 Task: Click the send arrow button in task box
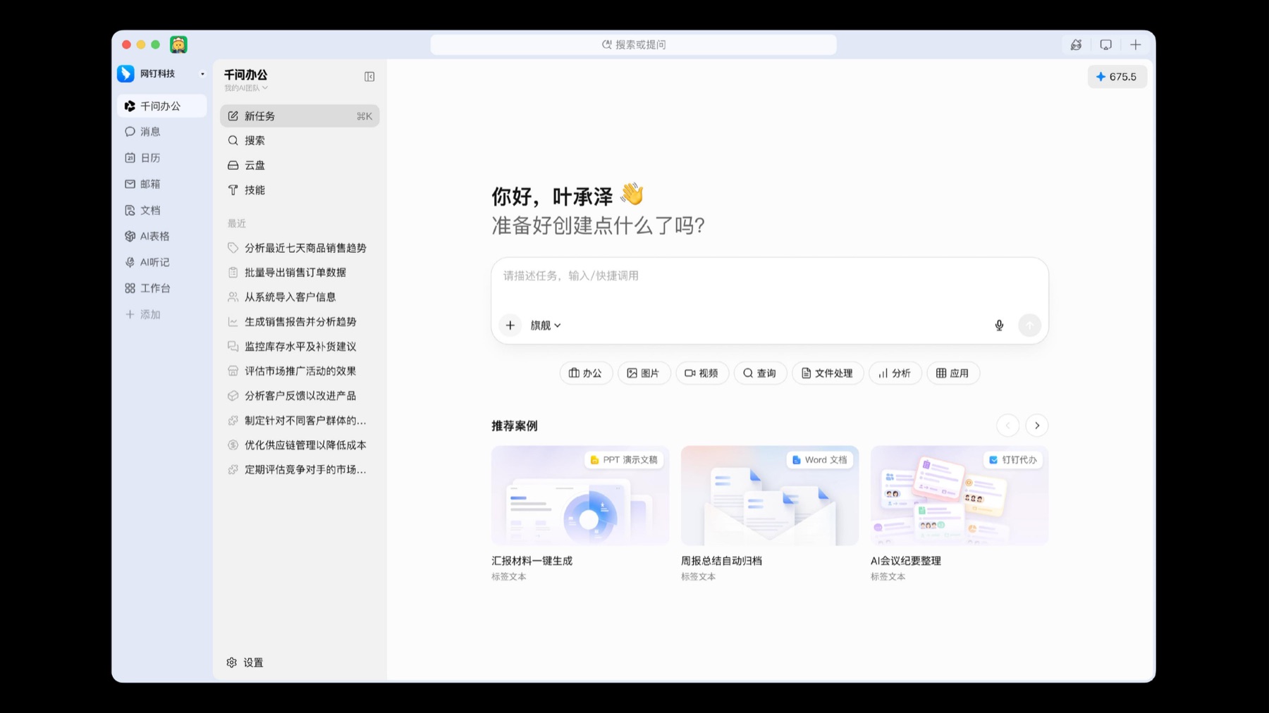pos(1029,325)
